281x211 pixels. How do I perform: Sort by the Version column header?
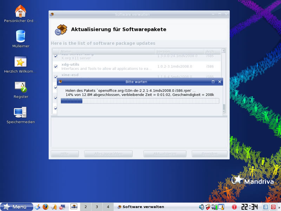tap(179, 51)
